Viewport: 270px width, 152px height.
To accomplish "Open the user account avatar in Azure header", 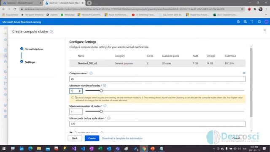I will (x=266, y=22).
